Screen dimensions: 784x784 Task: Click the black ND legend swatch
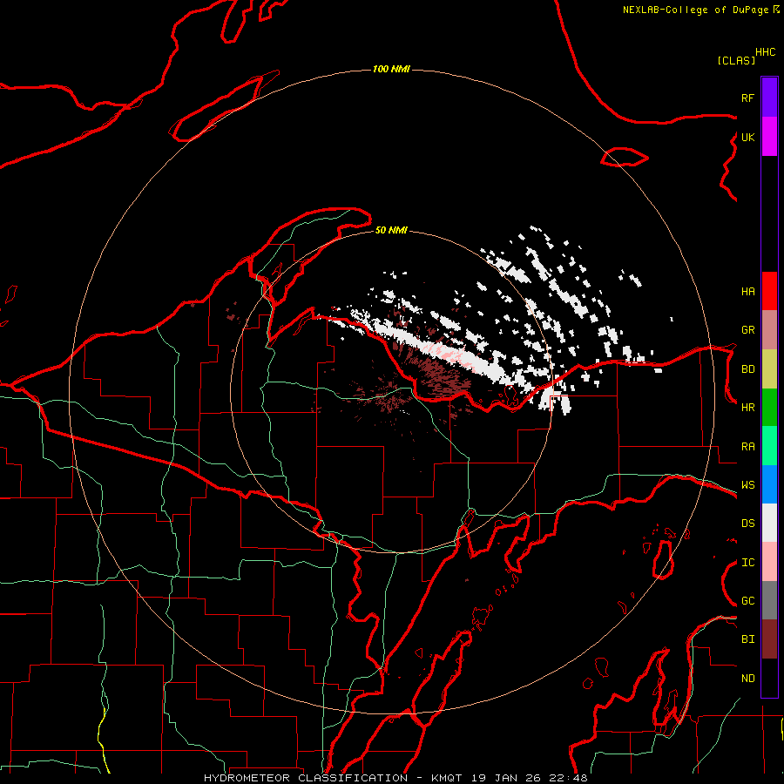click(x=769, y=678)
